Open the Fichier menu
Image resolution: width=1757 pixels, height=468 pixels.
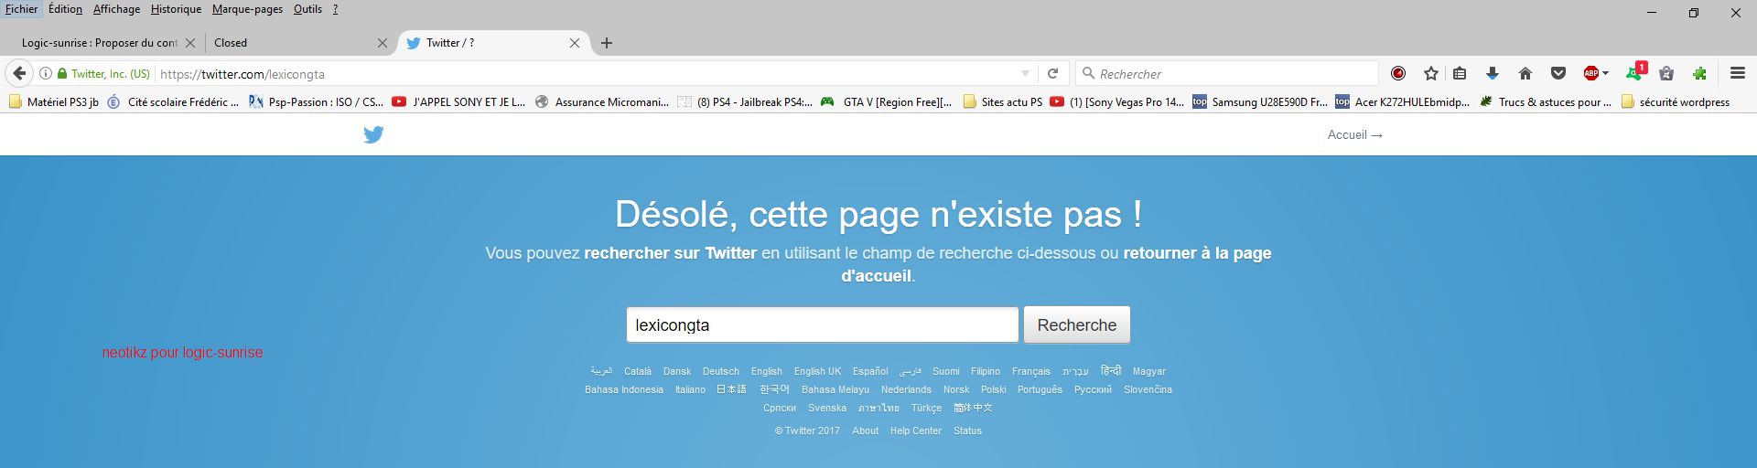(x=22, y=9)
